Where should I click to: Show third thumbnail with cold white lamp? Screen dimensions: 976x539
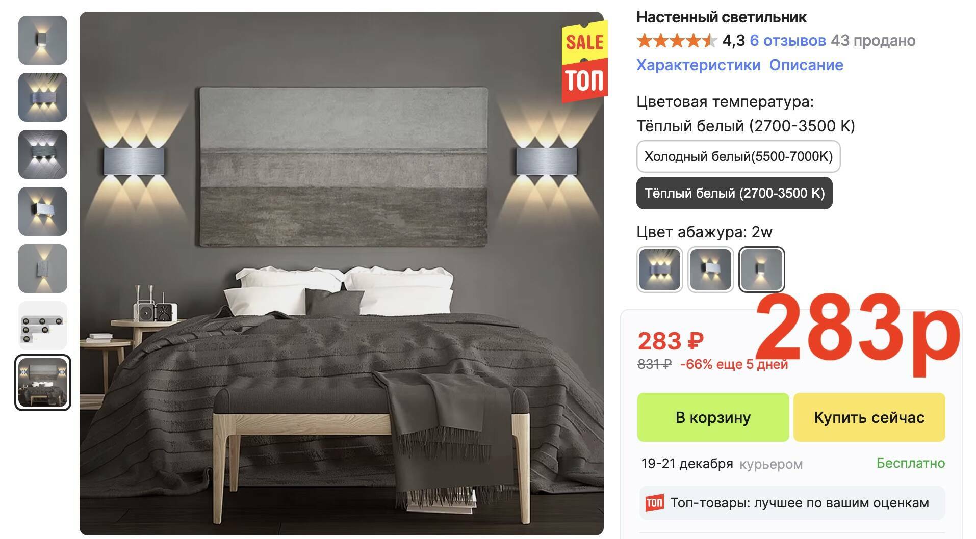tap(43, 154)
